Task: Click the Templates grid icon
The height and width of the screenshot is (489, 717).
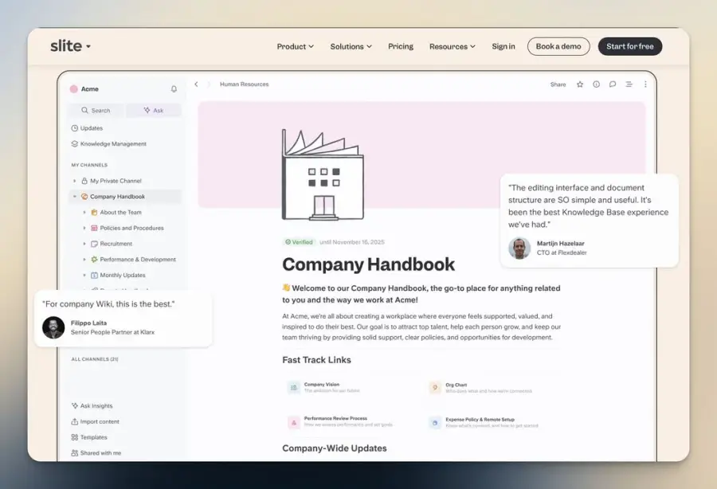Action: coord(75,437)
